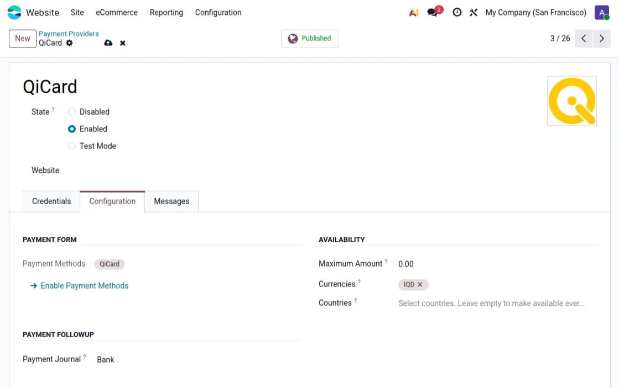
Task: Show the Countries help question mark
Action: 355,301
